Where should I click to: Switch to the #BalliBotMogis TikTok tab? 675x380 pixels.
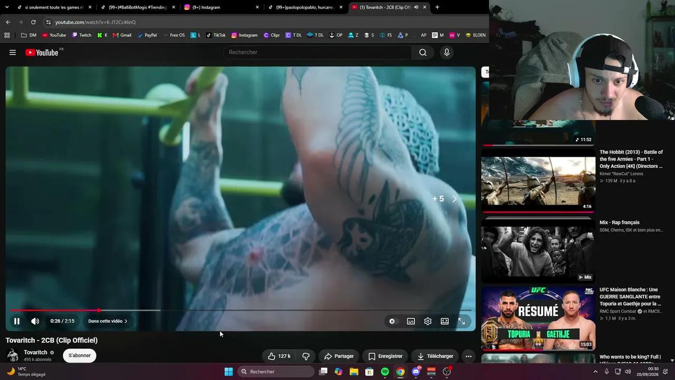click(x=138, y=7)
